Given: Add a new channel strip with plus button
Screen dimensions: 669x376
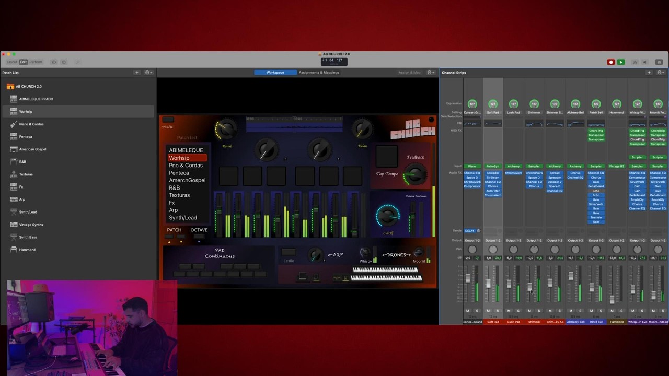Looking at the screenshot, I should pos(649,73).
